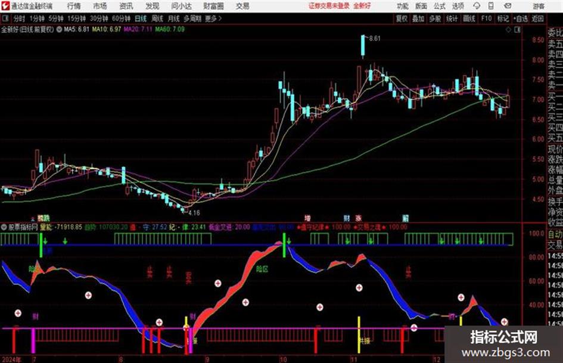Open the 问小达 menu

pos(181,6)
